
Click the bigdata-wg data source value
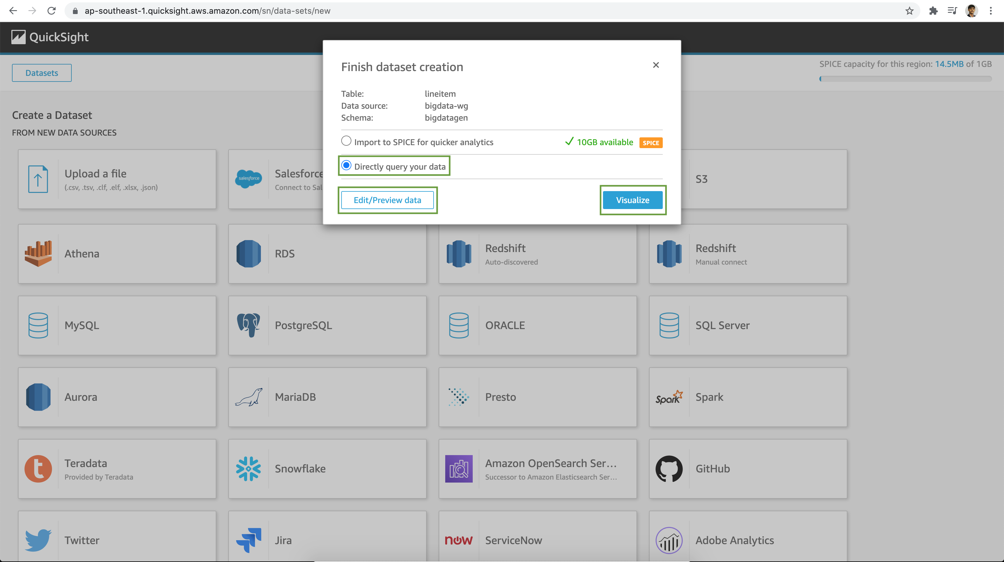tap(446, 106)
